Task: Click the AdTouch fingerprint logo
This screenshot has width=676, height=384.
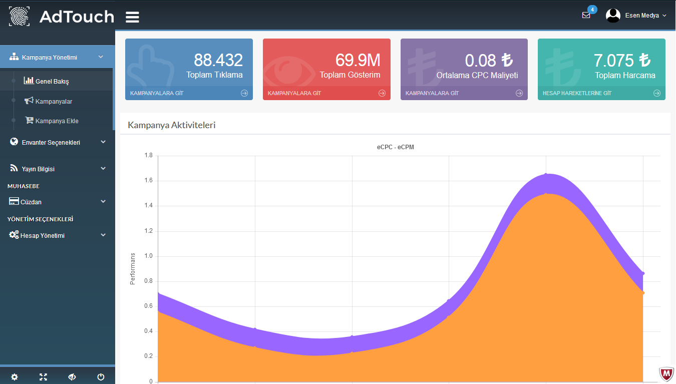Action: 19,16
